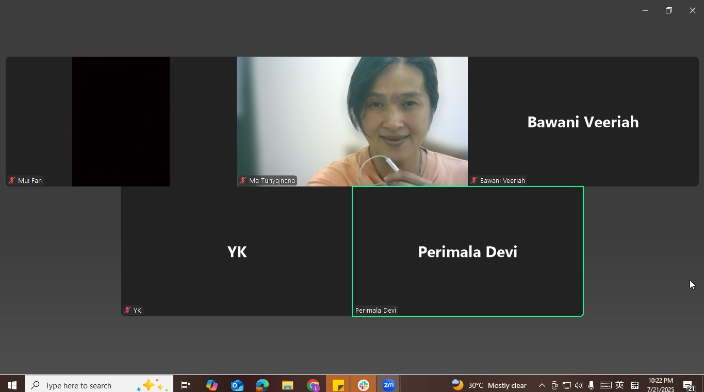
Task: Open Slack from the taskbar
Action: [x=363, y=385]
